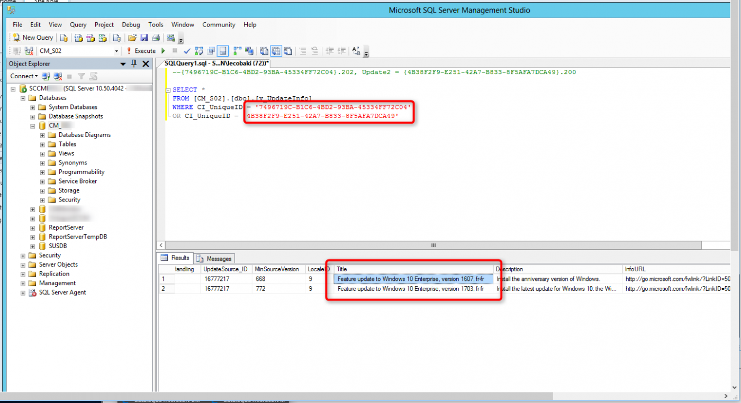
Task: Open a New Query window
Action: 32,38
